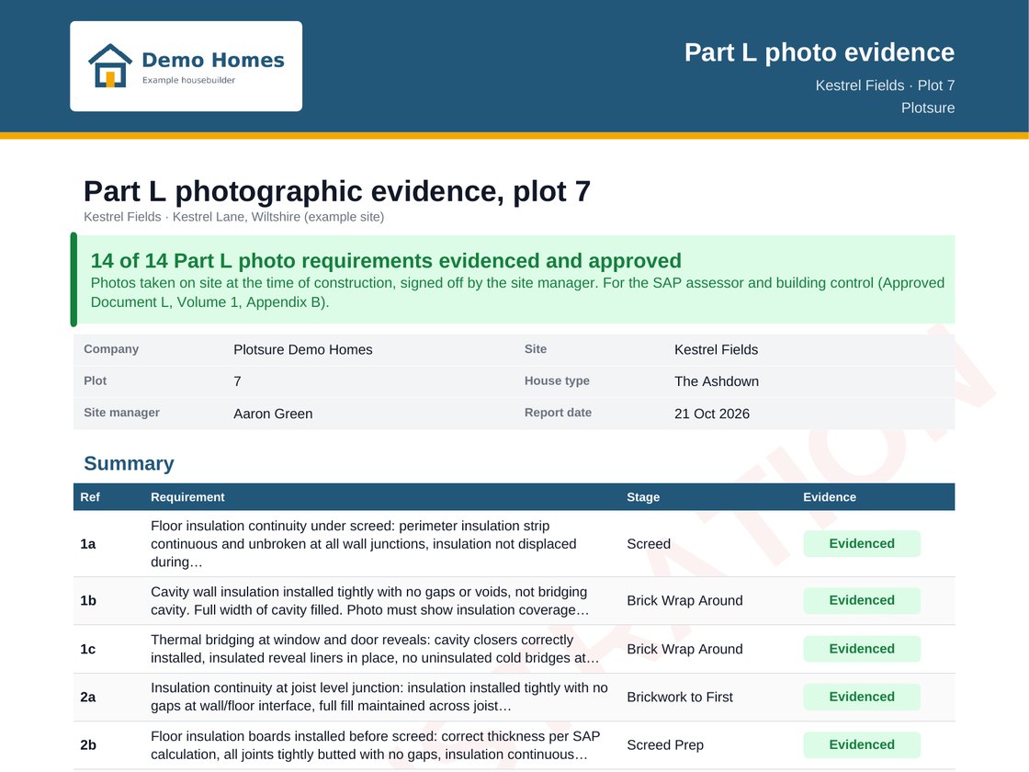The image size is (1029, 772).
Task: Click 'The Ashdown' house type value
Action: pos(716,381)
